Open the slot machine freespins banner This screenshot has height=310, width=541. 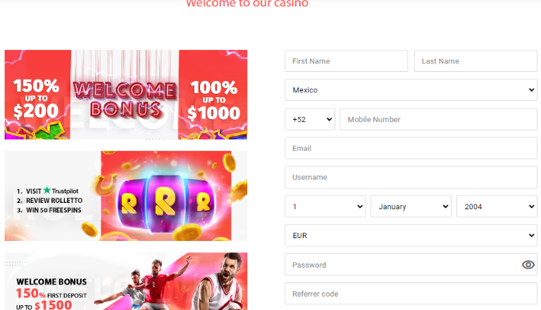click(126, 196)
